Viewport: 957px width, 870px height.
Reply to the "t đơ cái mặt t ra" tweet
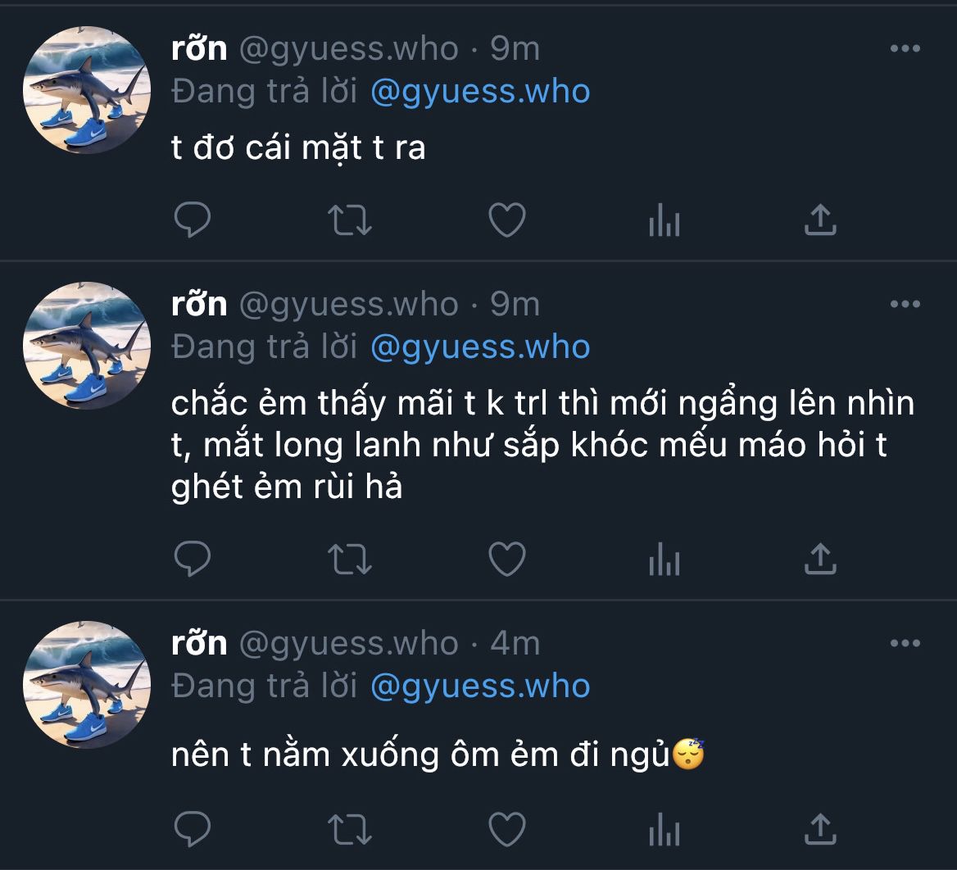pos(193,220)
